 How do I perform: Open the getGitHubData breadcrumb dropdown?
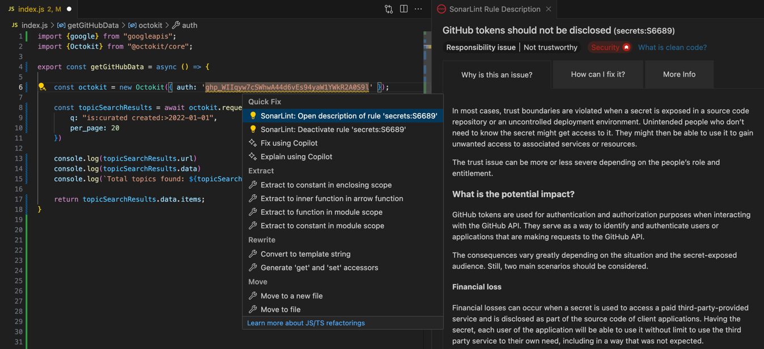click(x=92, y=25)
